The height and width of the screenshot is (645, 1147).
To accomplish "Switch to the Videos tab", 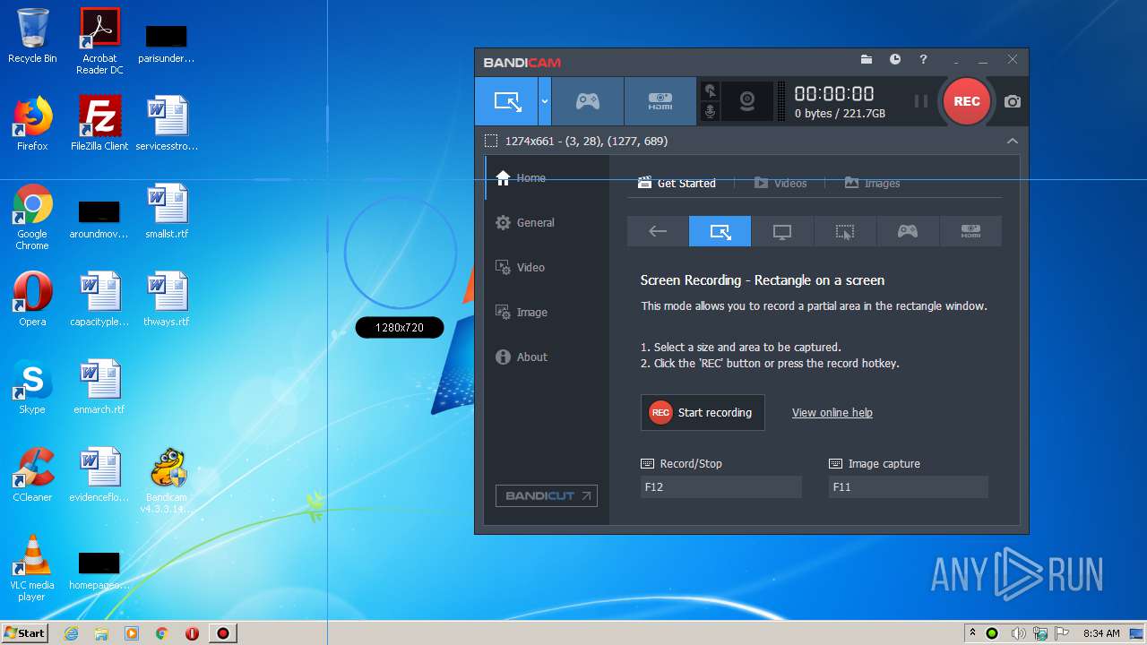I will click(780, 183).
